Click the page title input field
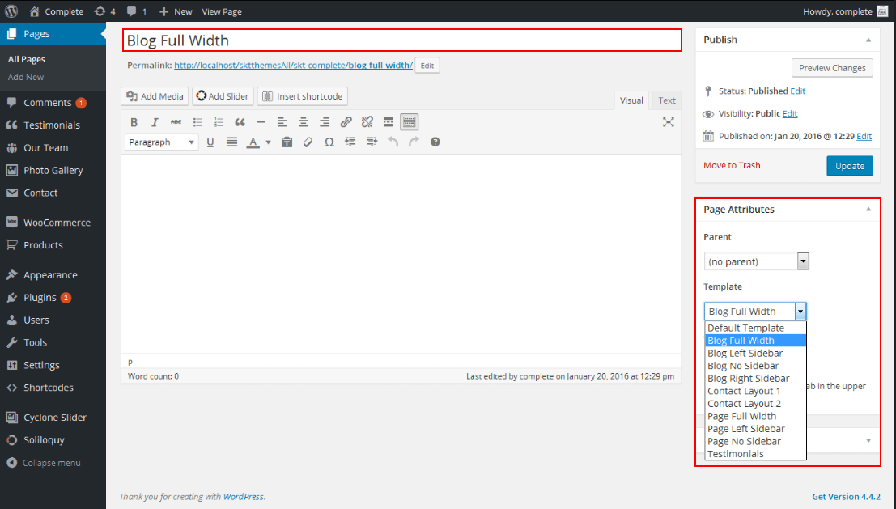 pos(401,40)
